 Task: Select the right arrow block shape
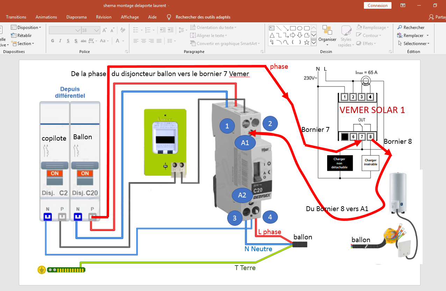(x=293, y=35)
